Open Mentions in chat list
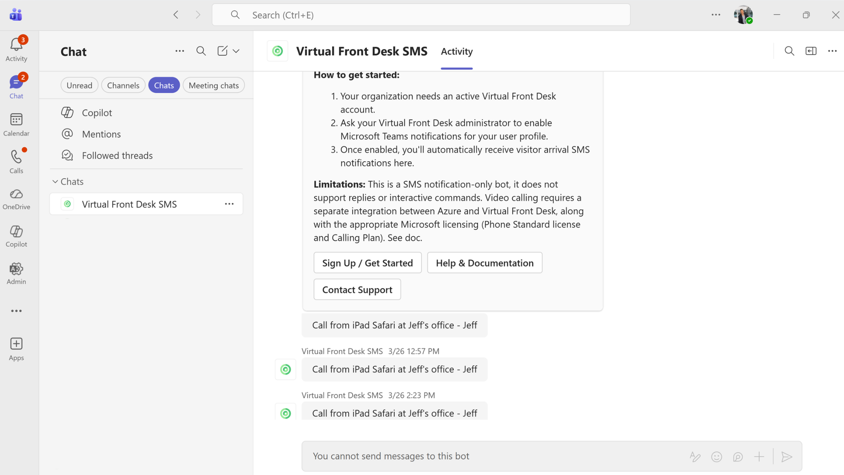 [101, 134]
